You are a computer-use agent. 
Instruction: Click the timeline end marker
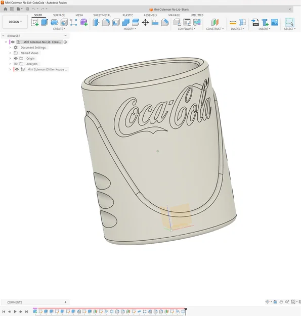(186, 311)
